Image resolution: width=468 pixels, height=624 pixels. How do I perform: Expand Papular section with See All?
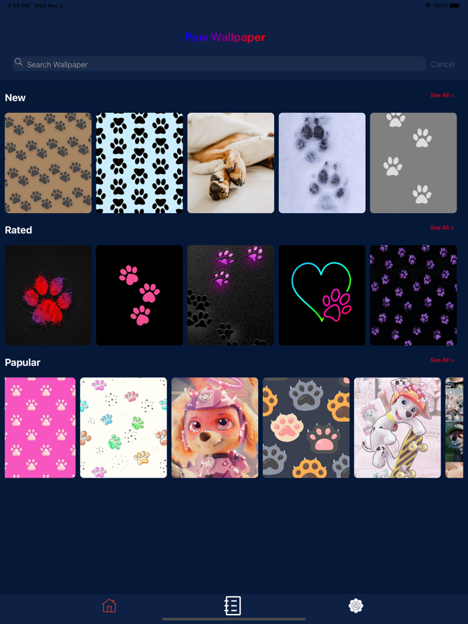pos(442,360)
